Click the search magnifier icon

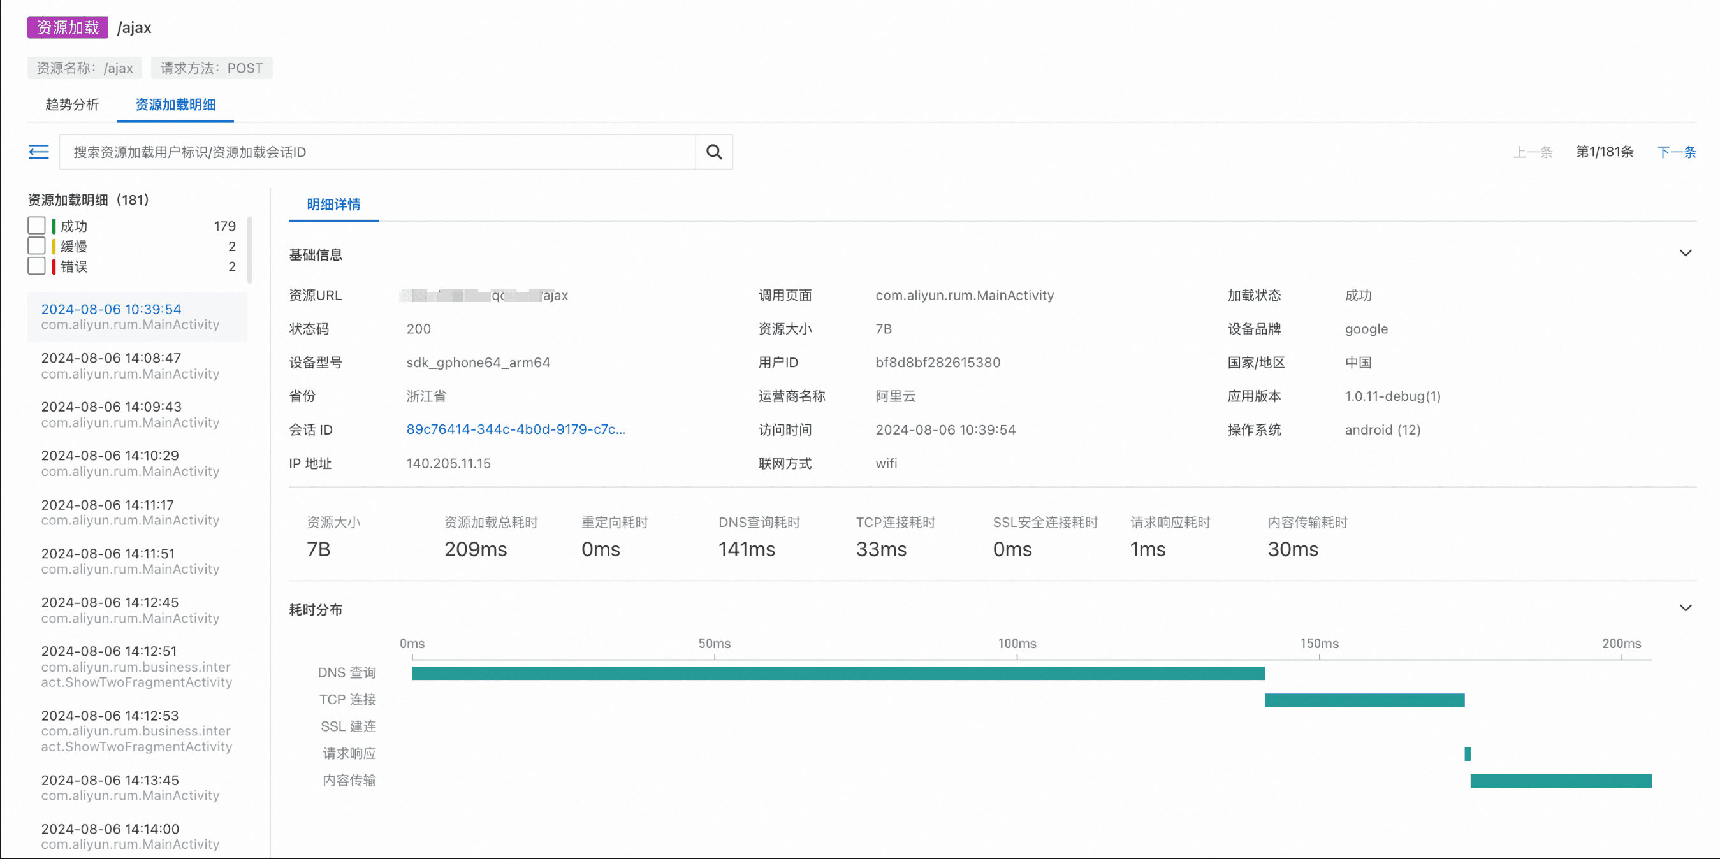pyautogui.click(x=714, y=152)
